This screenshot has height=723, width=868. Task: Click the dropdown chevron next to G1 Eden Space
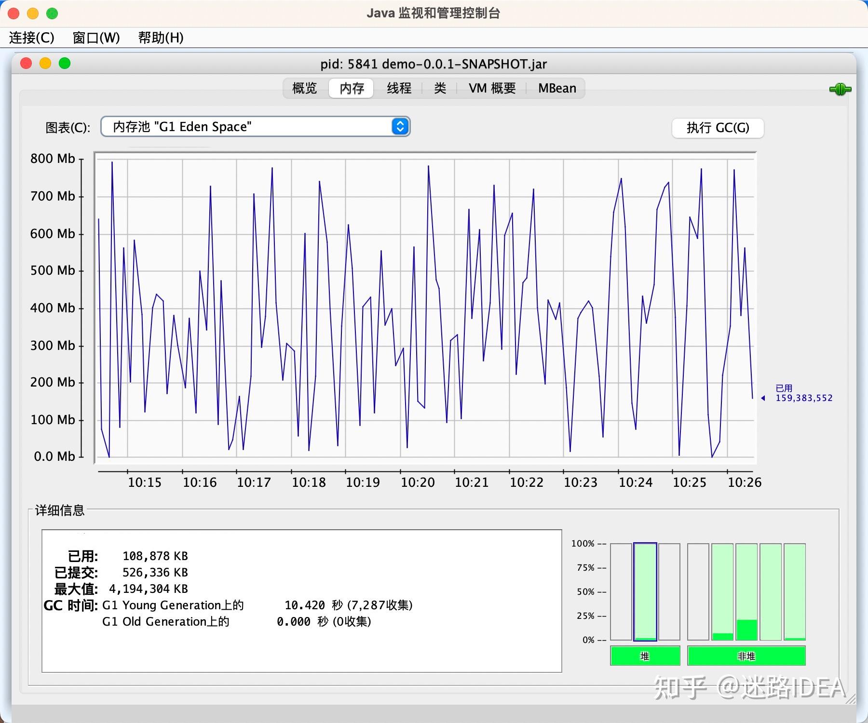399,126
